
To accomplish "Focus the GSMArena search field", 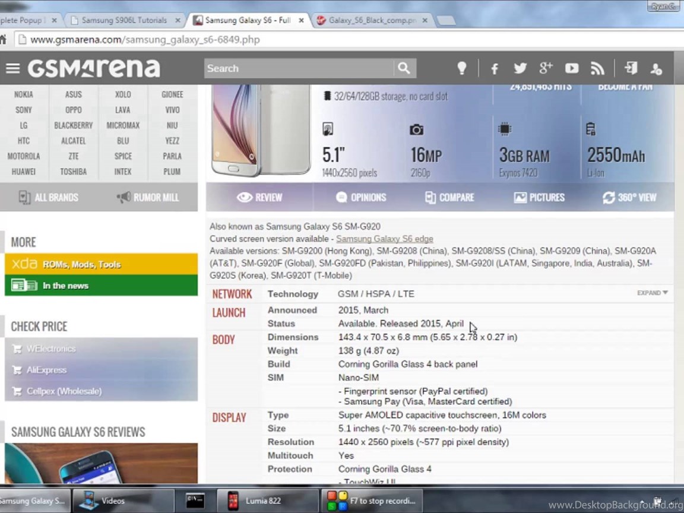I will (x=299, y=68).
